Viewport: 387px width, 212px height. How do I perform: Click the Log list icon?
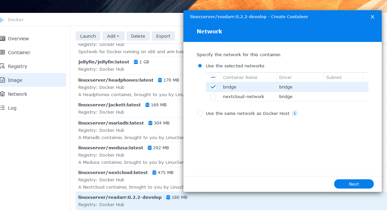pyautogui.click(x=2, y=108)
